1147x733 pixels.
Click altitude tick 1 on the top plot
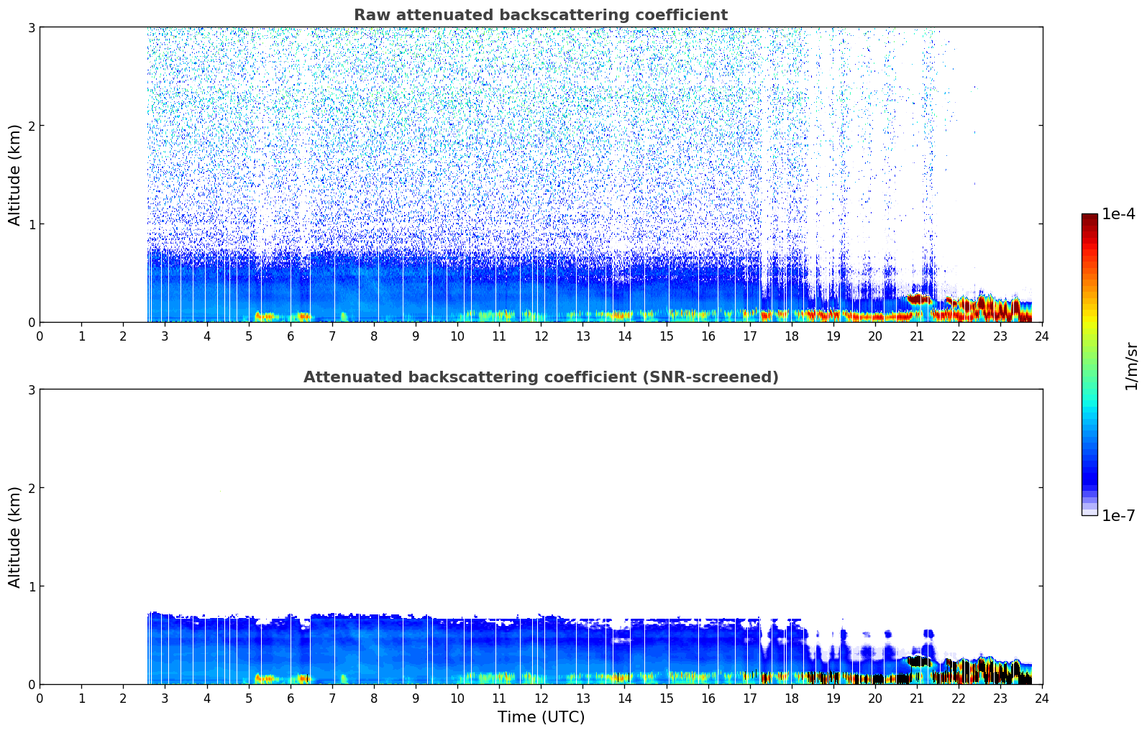[31, 224]
